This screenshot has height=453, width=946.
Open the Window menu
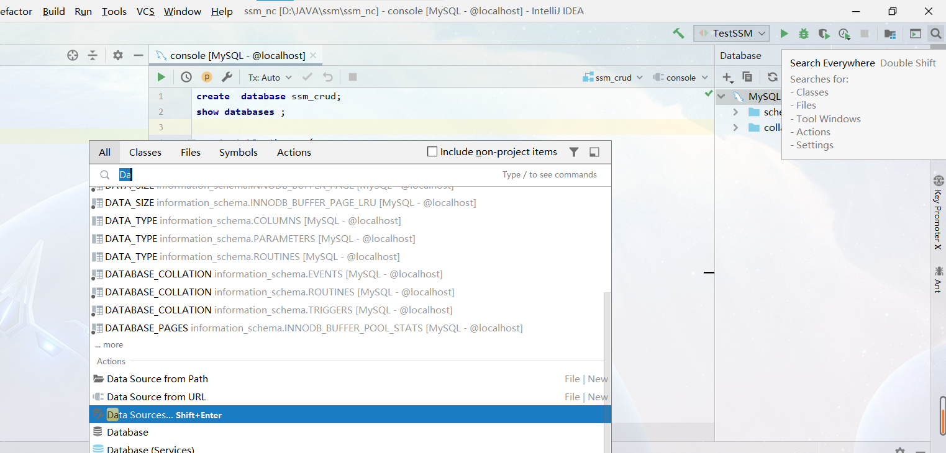click(183, 11)
